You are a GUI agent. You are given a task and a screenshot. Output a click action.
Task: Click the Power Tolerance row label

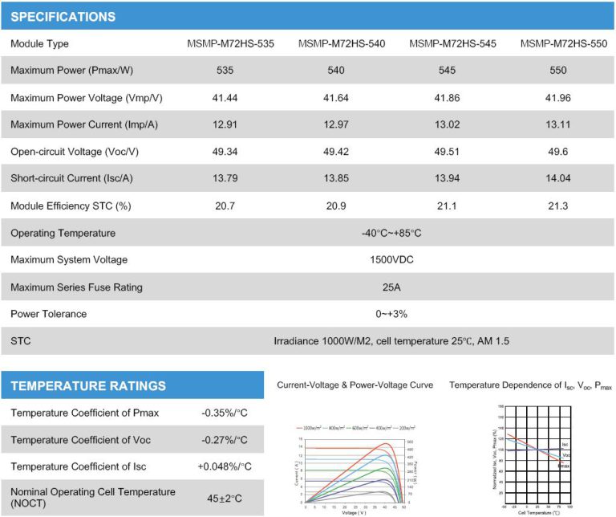48,314
